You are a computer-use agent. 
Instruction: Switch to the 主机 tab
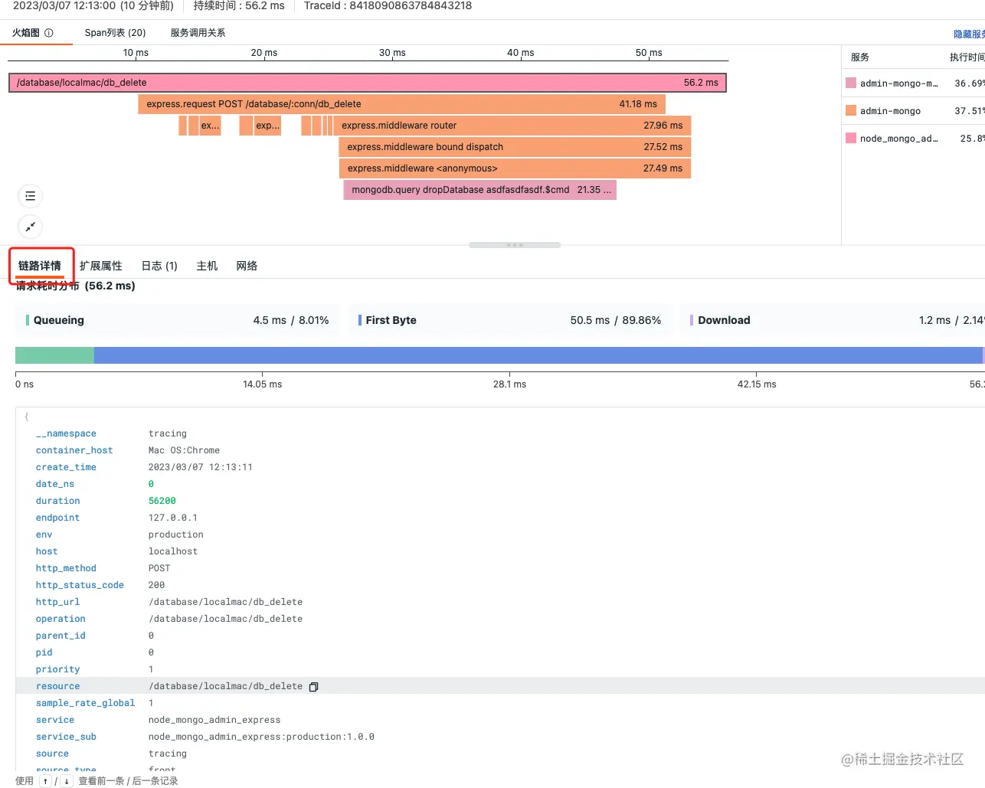(207, 266)
